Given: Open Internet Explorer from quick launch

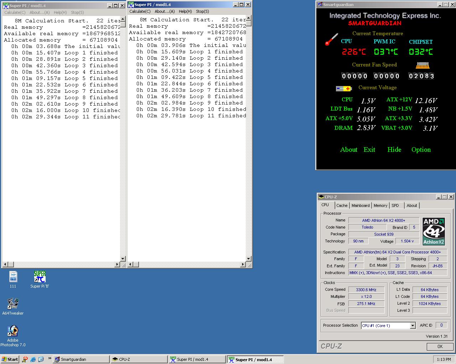Looking at the screenshot, I should [33, 359].
